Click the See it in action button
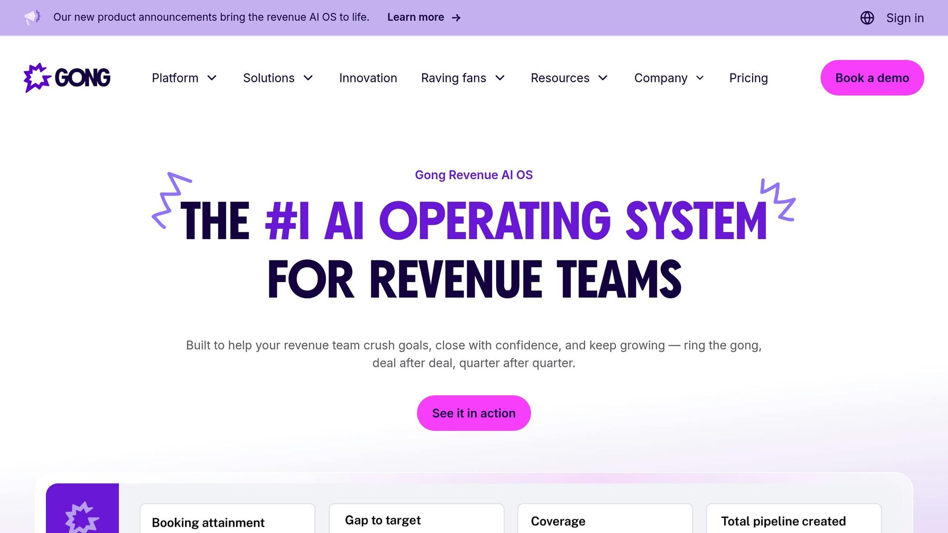This screenshot has height=533, width=948. pos(474,413)
